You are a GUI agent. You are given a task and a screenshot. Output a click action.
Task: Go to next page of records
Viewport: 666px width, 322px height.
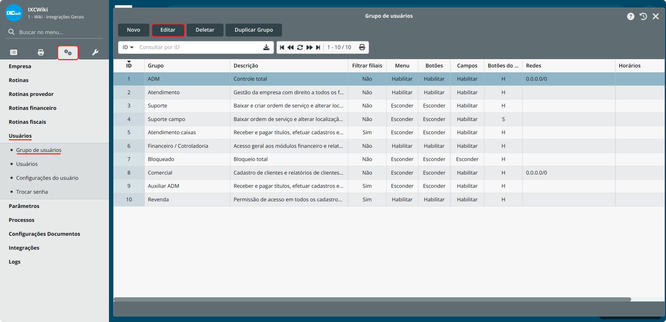(309, 47)
